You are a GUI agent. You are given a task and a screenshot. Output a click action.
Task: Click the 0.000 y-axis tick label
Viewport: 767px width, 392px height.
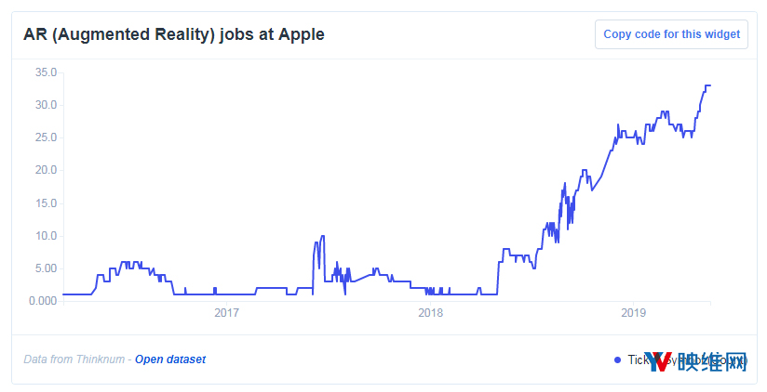tap(43, 301)
